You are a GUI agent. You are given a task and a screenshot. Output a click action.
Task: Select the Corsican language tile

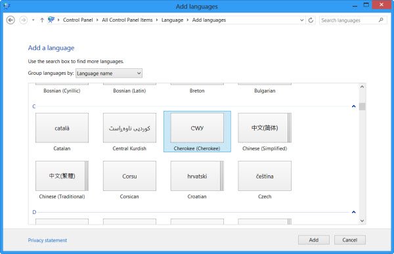tap(129, 180)
